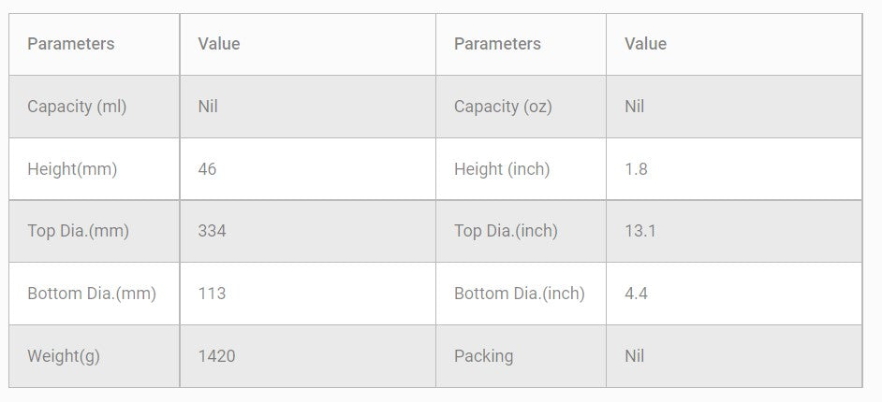Click the Capacity (ml) parameter cell
Screen dimensions: 882x402
click(x=77, y=107)
